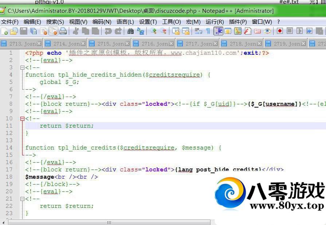Image resolution: width=326 pixels, height=225 pixels.
Task: Open the ? help menu
Action: [x=278, y=22]
